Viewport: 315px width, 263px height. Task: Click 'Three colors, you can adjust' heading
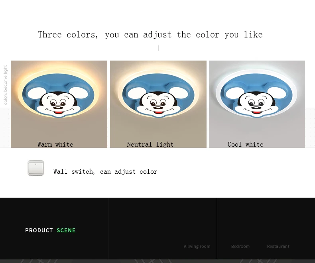[x=150, y=35]
